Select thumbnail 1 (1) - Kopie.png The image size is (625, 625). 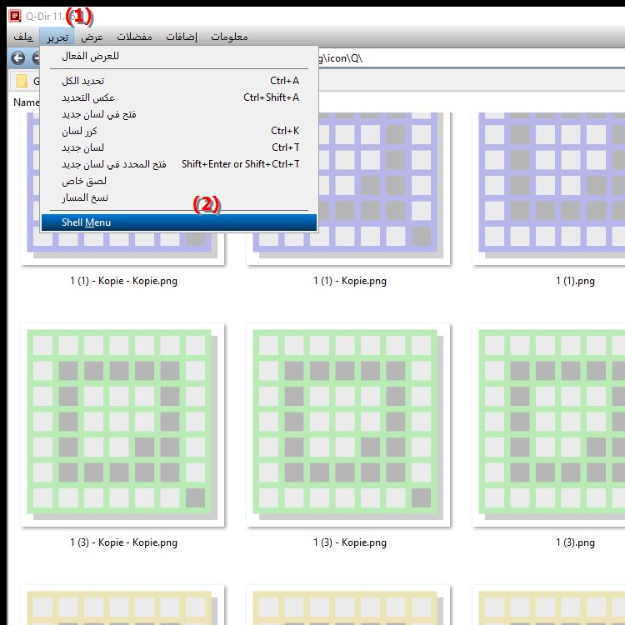pyautogui.click(x=348, y=188)
